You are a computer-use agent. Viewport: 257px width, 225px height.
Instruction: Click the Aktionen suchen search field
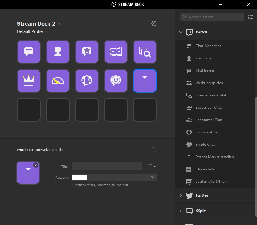[212, 17]
